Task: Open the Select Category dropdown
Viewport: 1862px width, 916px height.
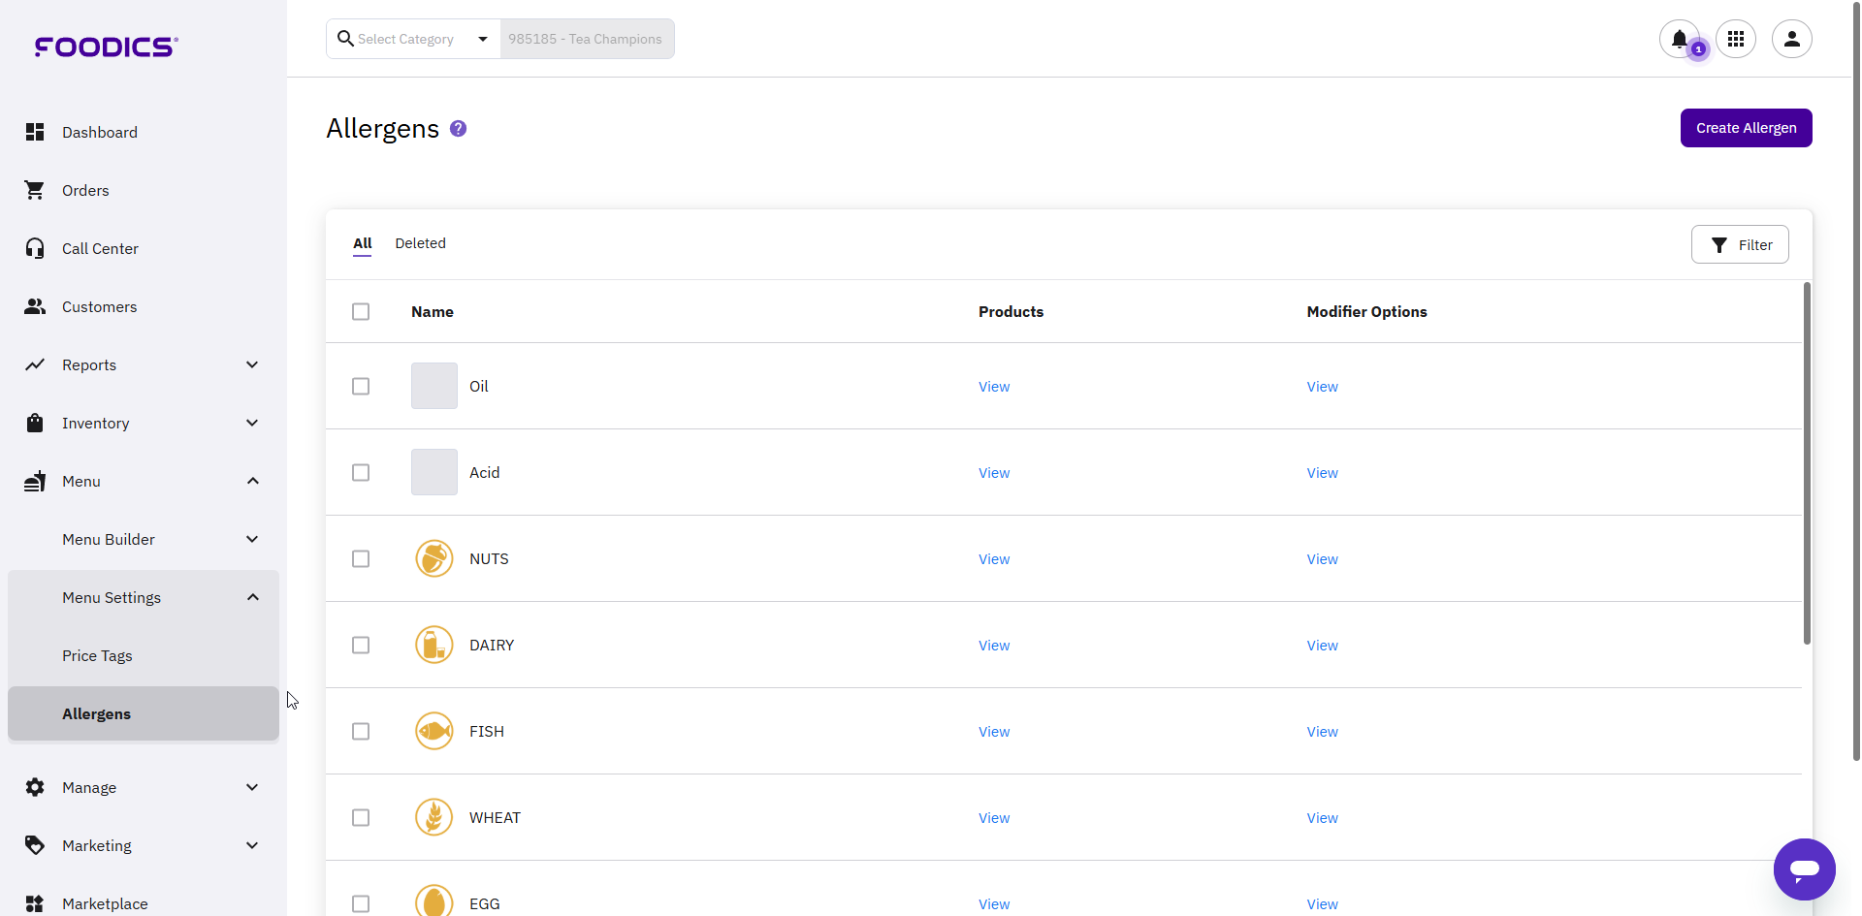Action: 413,39
